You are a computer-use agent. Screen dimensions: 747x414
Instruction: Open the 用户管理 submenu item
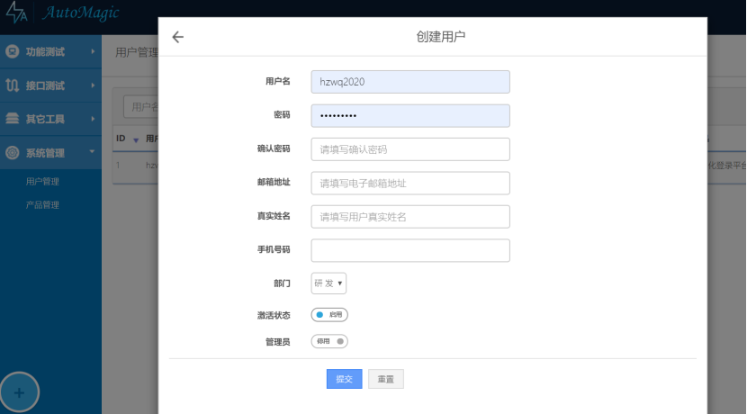(x=42, y=182)
